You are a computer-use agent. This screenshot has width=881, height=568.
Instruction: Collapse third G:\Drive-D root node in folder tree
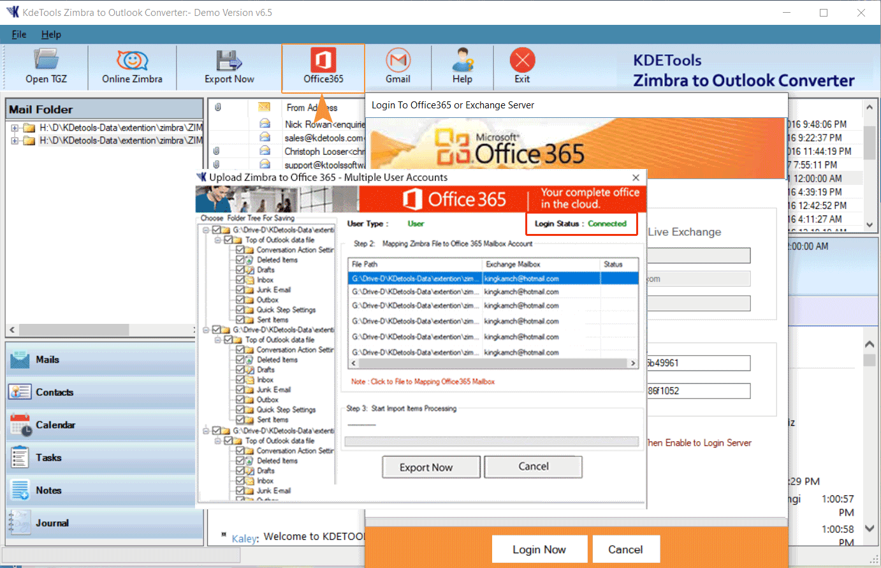point(206,430)
